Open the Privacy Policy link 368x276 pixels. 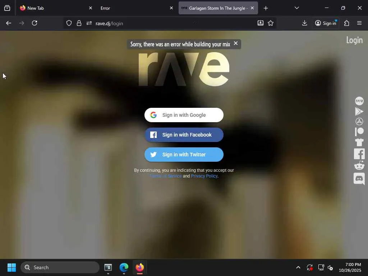tap(204, 176)
